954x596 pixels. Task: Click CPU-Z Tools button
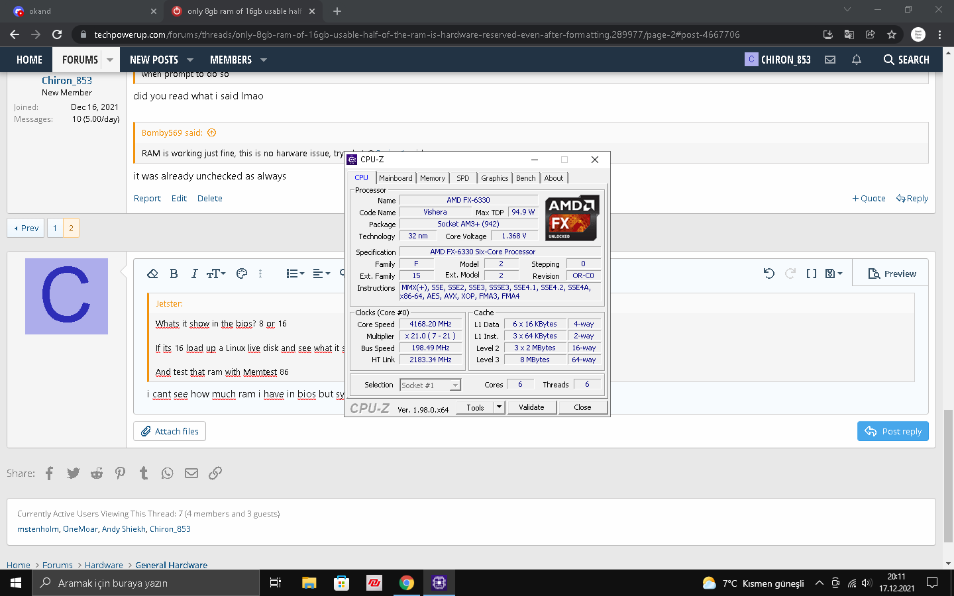pyautogui.click(x=475, y=407)
